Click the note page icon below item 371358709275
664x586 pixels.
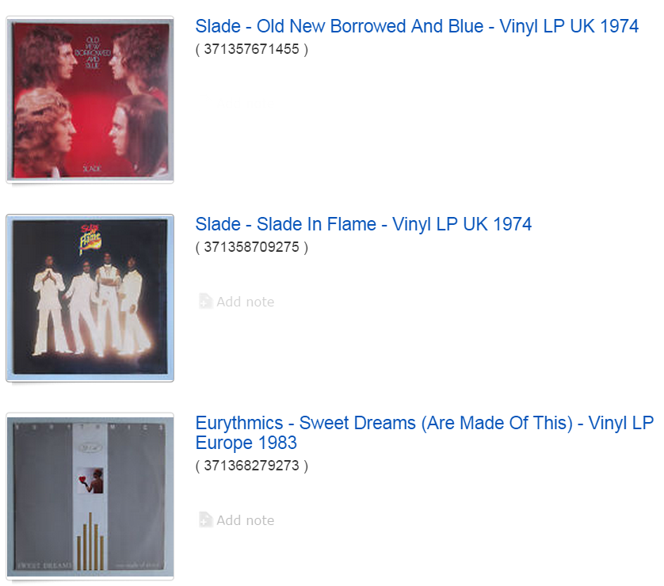point(206,301)
